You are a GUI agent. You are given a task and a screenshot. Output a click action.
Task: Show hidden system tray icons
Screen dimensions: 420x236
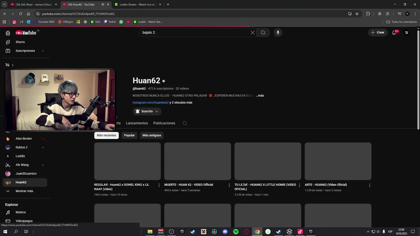point(368,232)
